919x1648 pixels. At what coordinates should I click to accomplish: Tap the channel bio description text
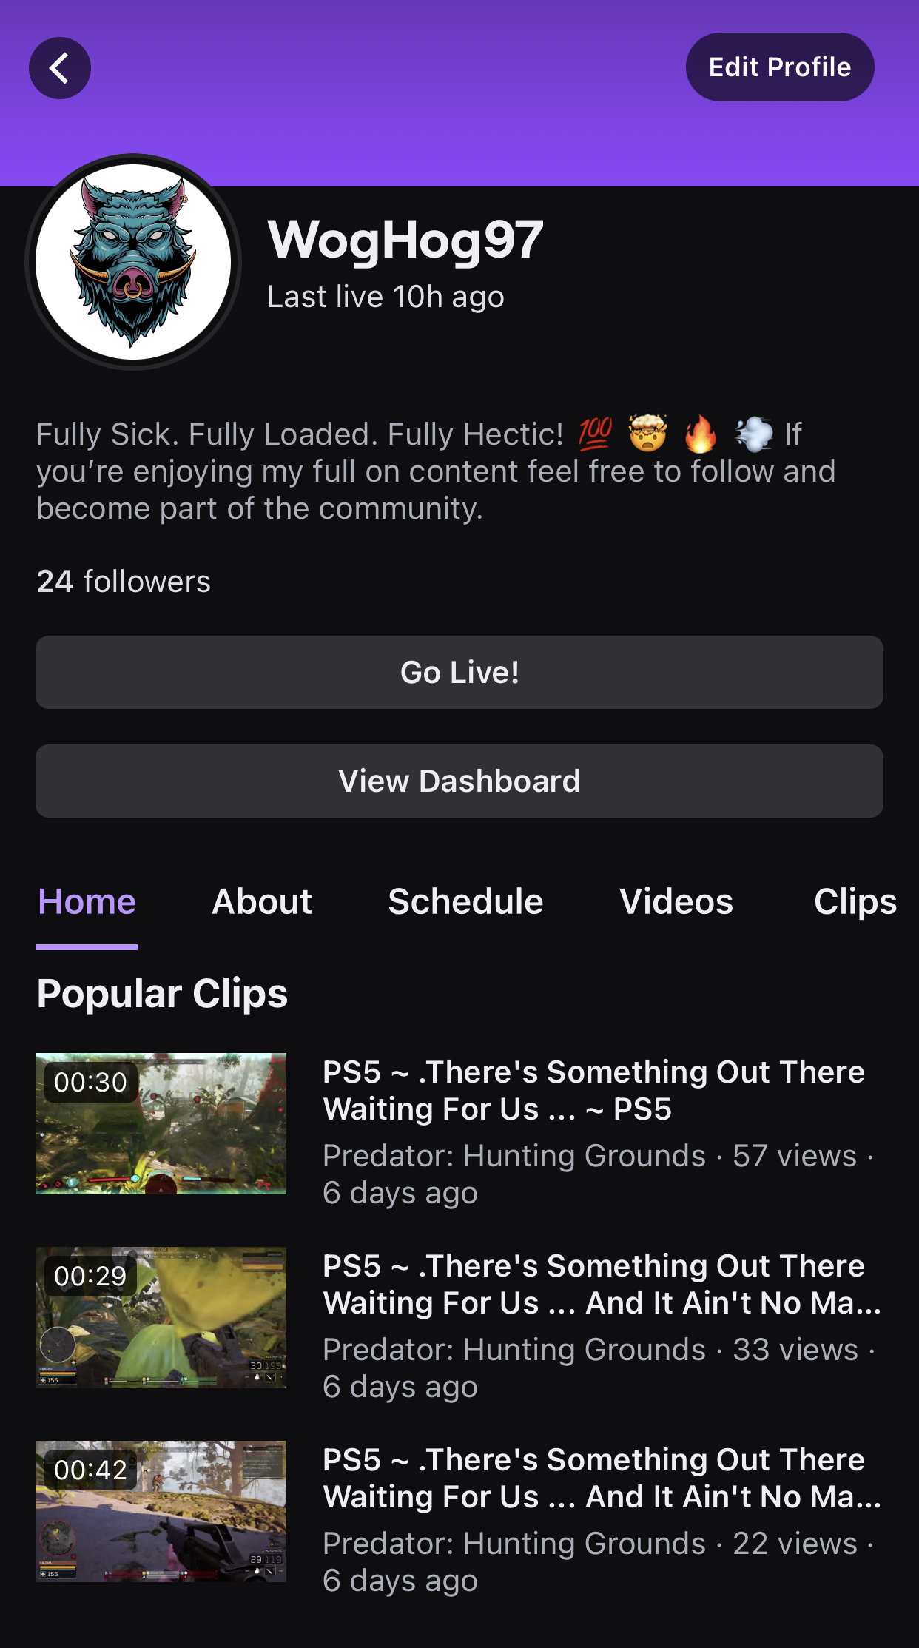pos(435,471)
